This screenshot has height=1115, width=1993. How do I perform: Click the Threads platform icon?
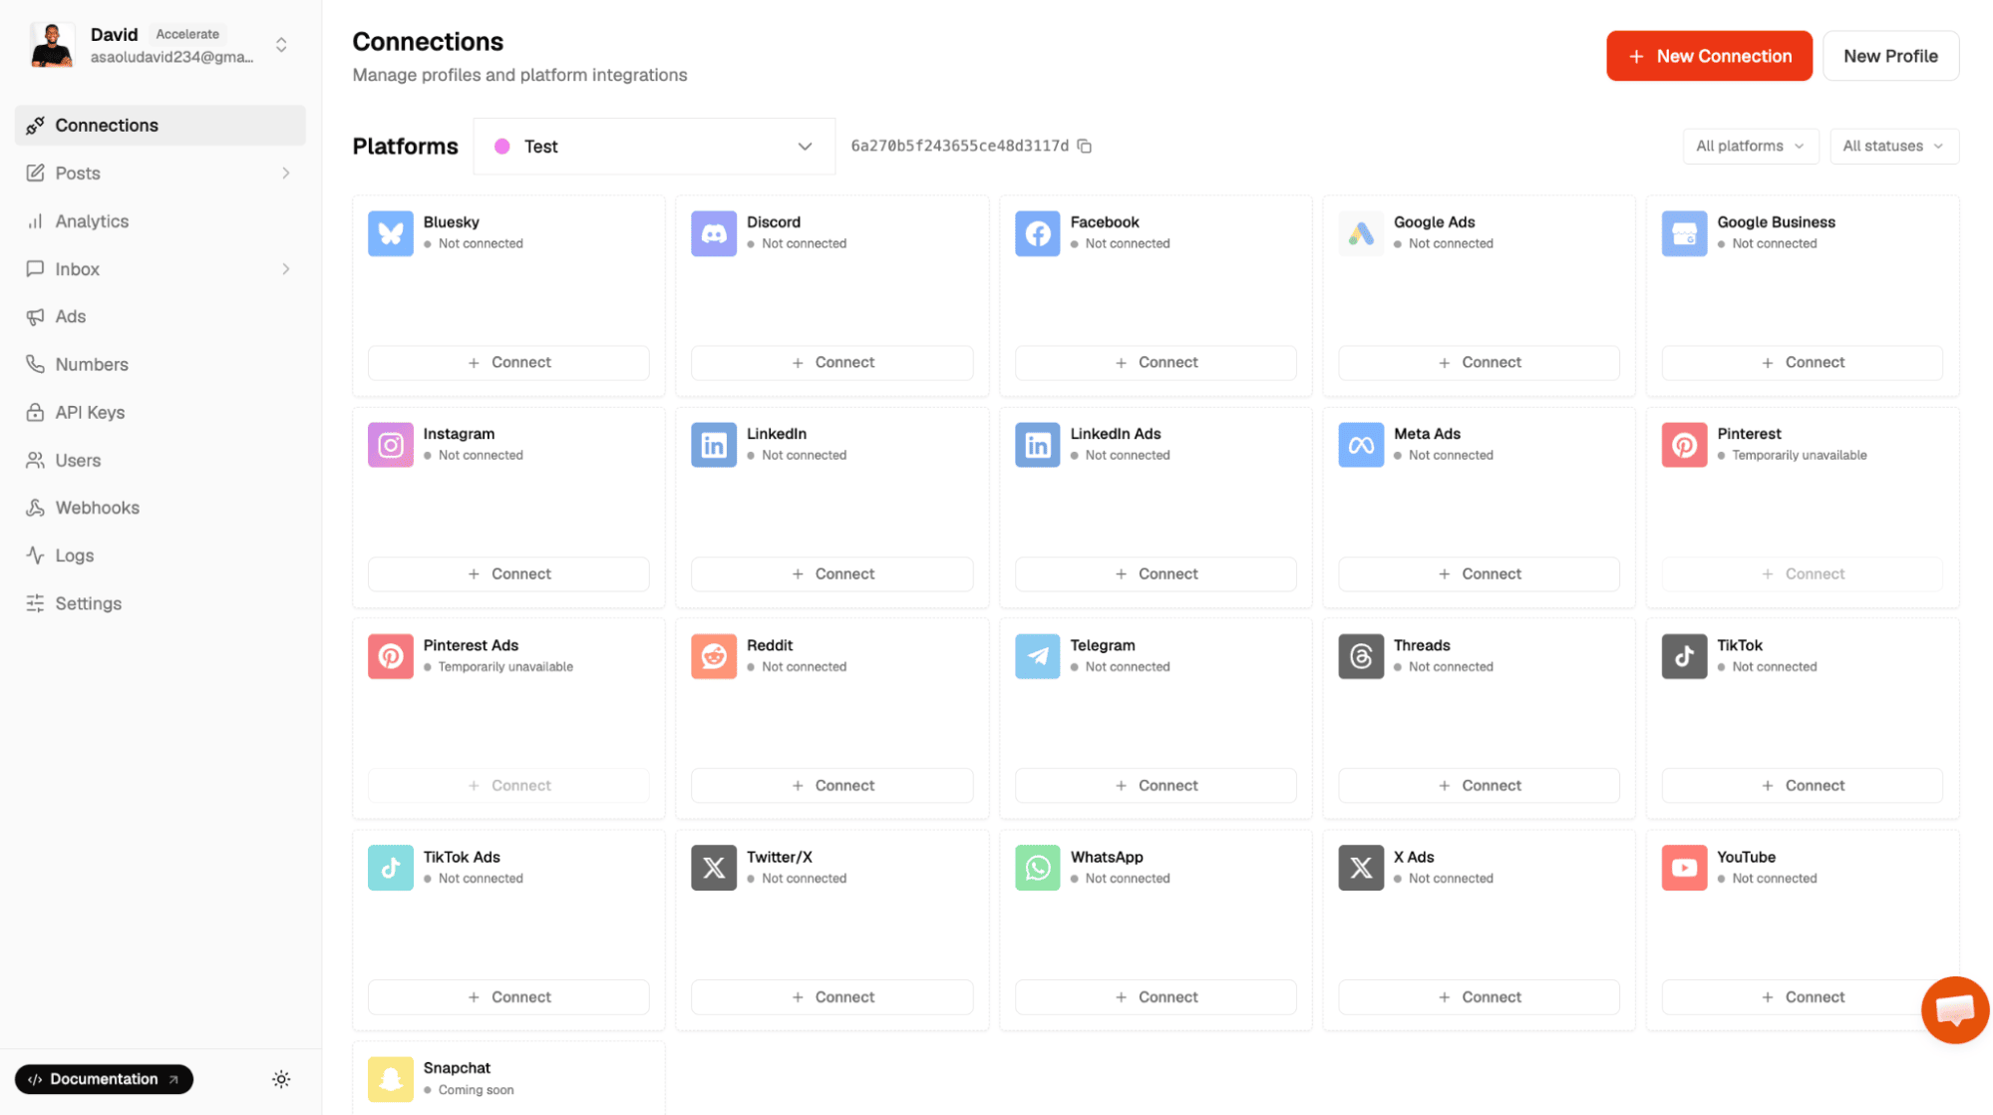(1361, 656)
